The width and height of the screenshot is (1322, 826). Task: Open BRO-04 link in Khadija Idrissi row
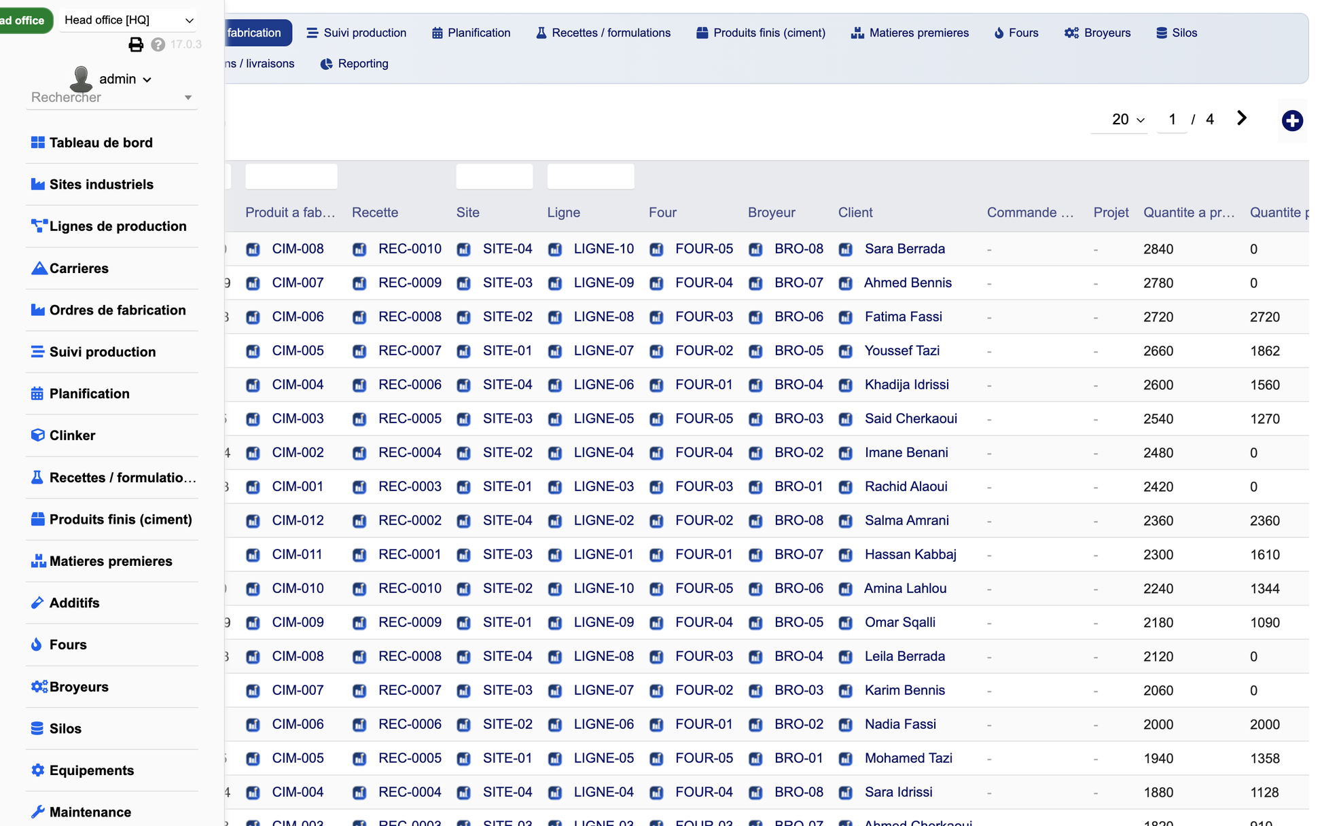[798, 384]
